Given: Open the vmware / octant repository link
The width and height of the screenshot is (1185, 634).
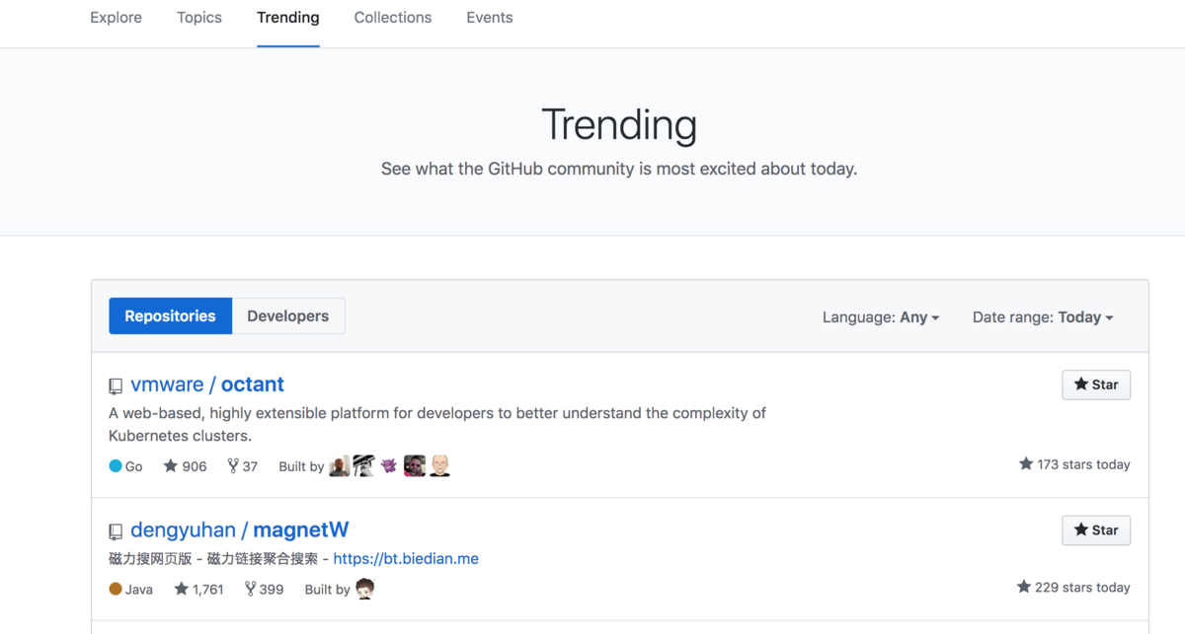Looking at the screenshot, I should pos(207,385).
